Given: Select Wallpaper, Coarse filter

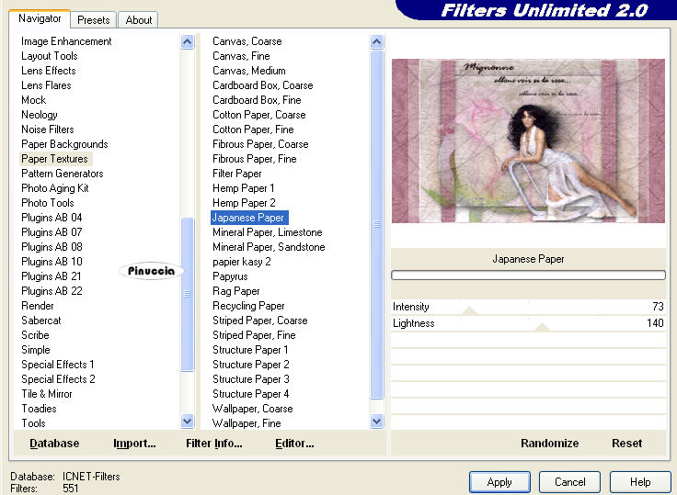Looking at the screenshot, I should tap(253, 409).
